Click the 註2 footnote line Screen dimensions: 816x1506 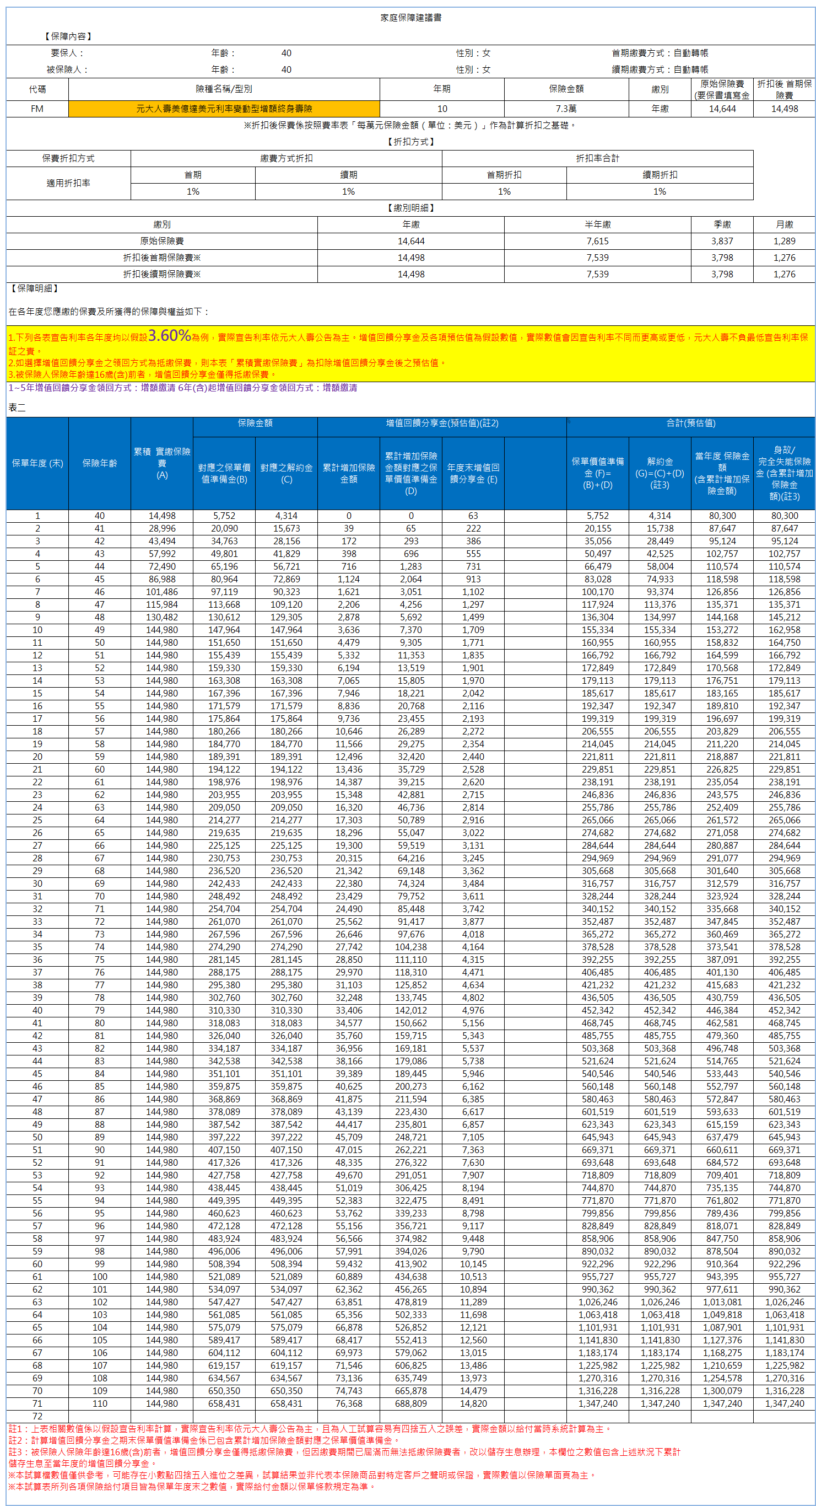pos(204,1440)
